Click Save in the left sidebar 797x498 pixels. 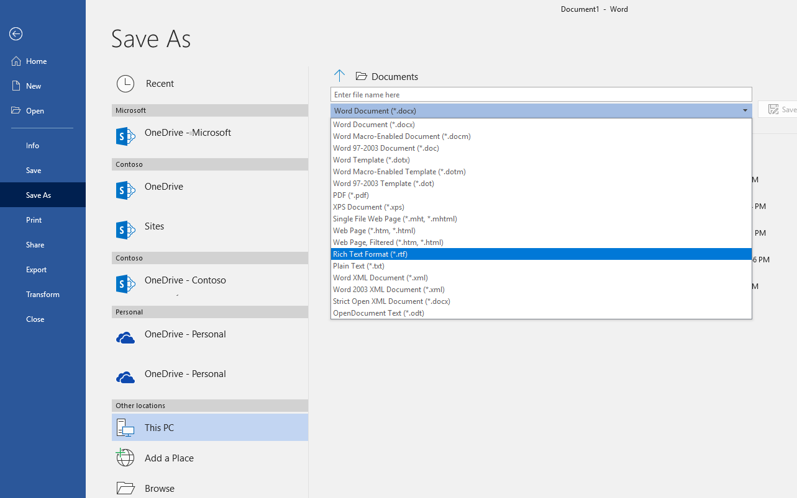pyautogui.click(x=43, y=171)
